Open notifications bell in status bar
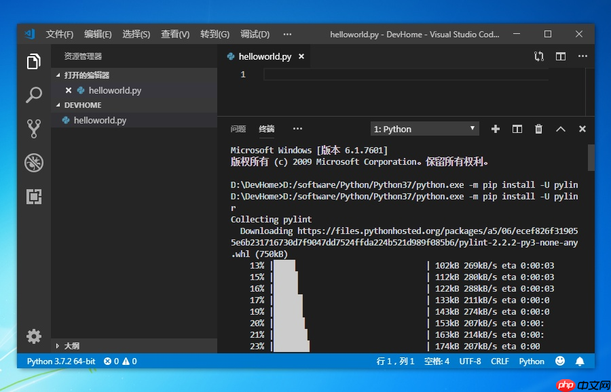 point(580,361)
